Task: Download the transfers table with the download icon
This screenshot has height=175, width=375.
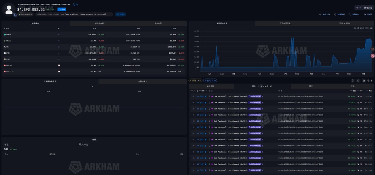Action: pos(372,80)
